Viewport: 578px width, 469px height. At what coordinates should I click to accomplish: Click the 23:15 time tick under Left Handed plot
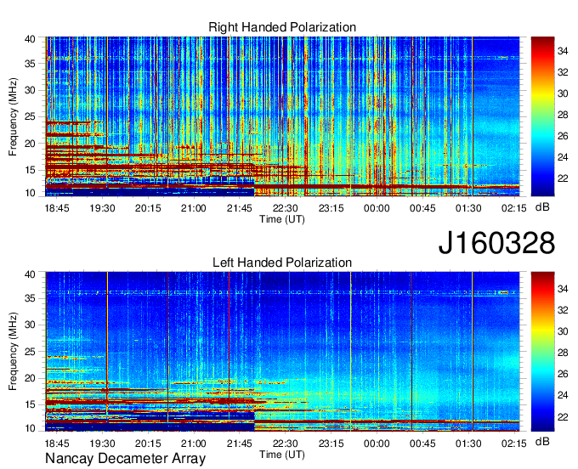[331, 444]
